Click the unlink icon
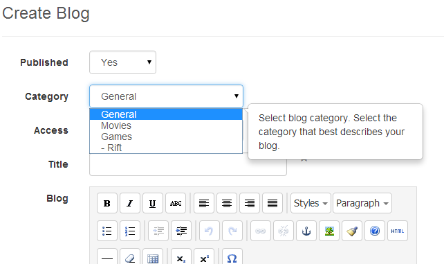Viewport: 444px width, 264px height. coord(284,231)
